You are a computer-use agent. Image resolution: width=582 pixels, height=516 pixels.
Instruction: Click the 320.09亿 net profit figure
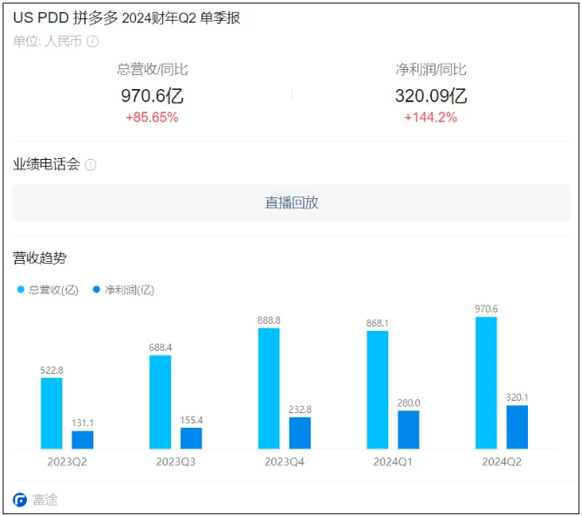pyautogui.click(x=431, y=96)
